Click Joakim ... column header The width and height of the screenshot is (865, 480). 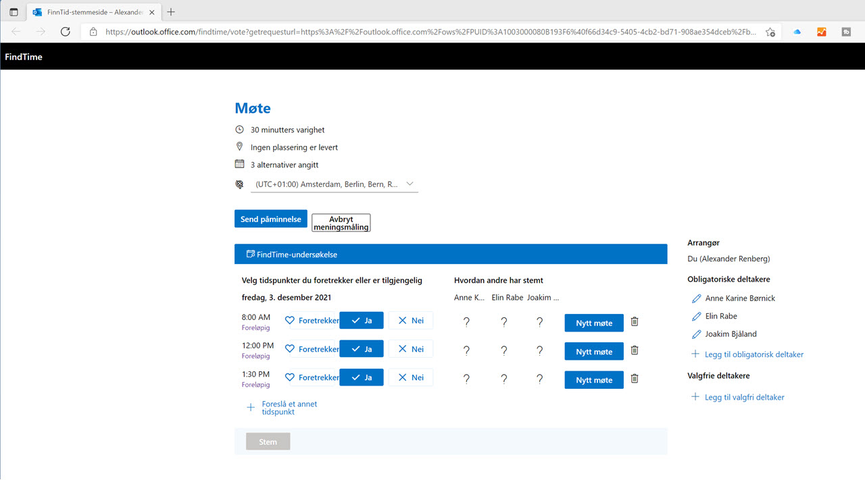543,298
